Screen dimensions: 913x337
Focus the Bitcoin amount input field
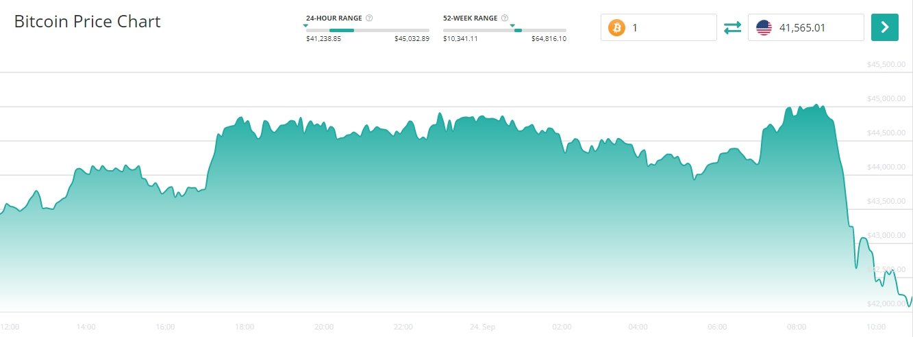point(671,28)
